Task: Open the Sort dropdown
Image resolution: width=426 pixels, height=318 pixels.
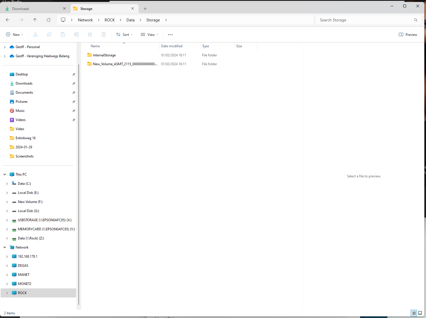Action: click(x=124, y=34)
